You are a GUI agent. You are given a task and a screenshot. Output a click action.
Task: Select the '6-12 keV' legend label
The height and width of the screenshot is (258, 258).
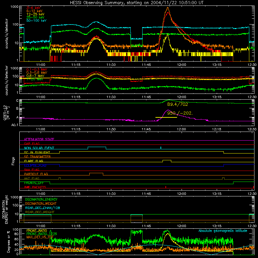coord(35,11)
